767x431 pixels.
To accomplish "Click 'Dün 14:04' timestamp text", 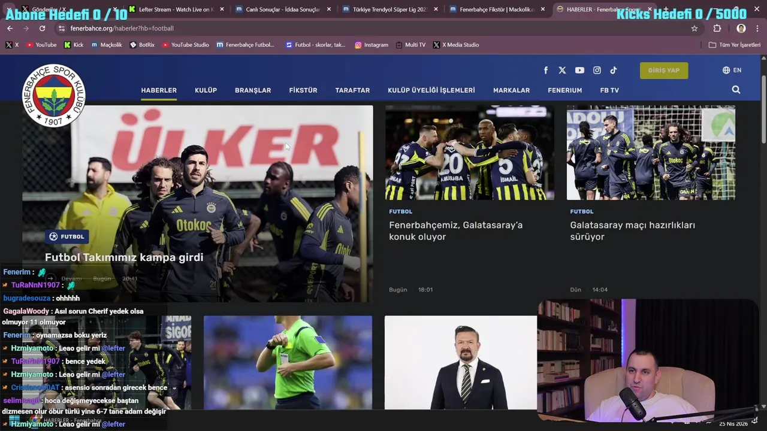I will coord(588,290).
